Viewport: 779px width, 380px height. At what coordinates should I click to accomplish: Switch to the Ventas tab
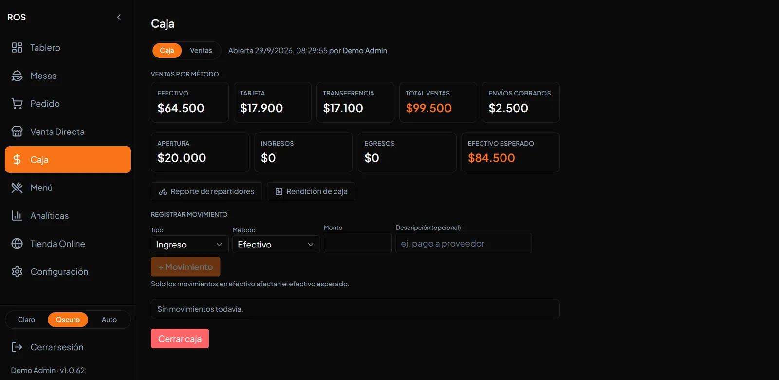click(x=201, y=51)
